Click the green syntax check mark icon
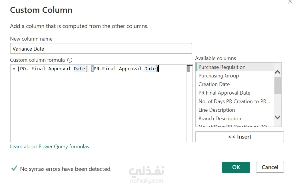Screen dimensions: 293x184 [x=14, y=168]
